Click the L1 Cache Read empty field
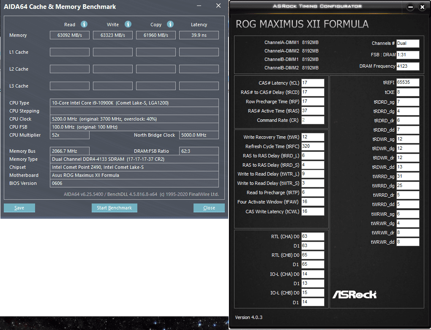The width and height of the screenshot is (431, 330). (x=70, y=52)
